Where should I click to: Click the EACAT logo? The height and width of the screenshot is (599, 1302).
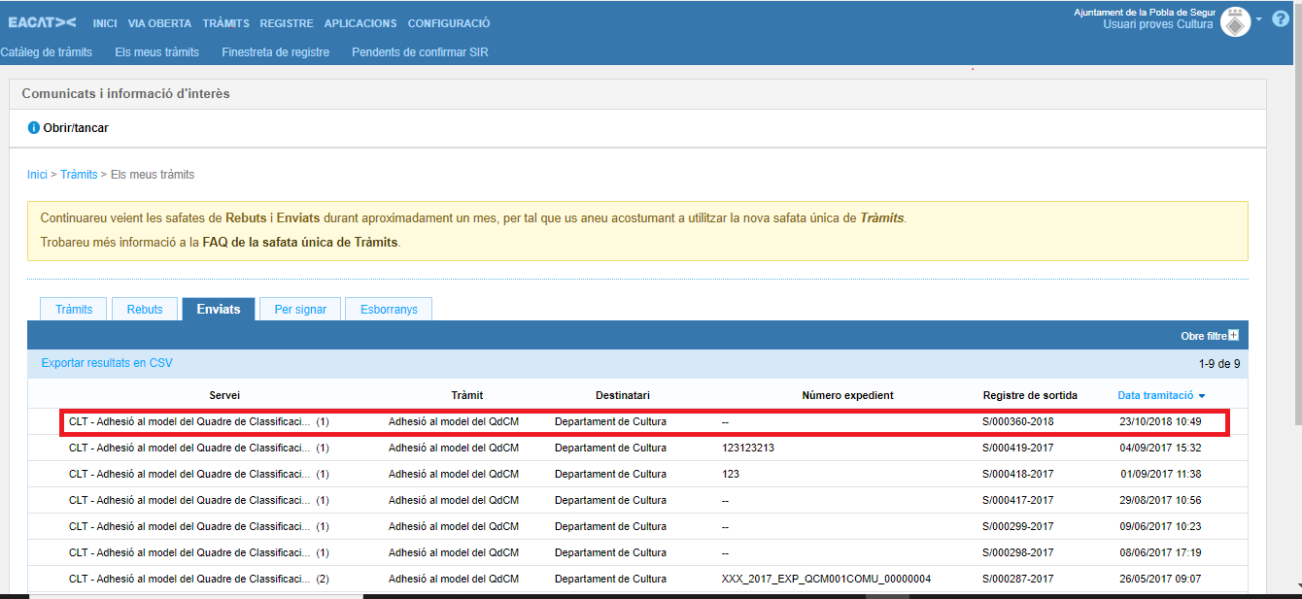point(42,22)
